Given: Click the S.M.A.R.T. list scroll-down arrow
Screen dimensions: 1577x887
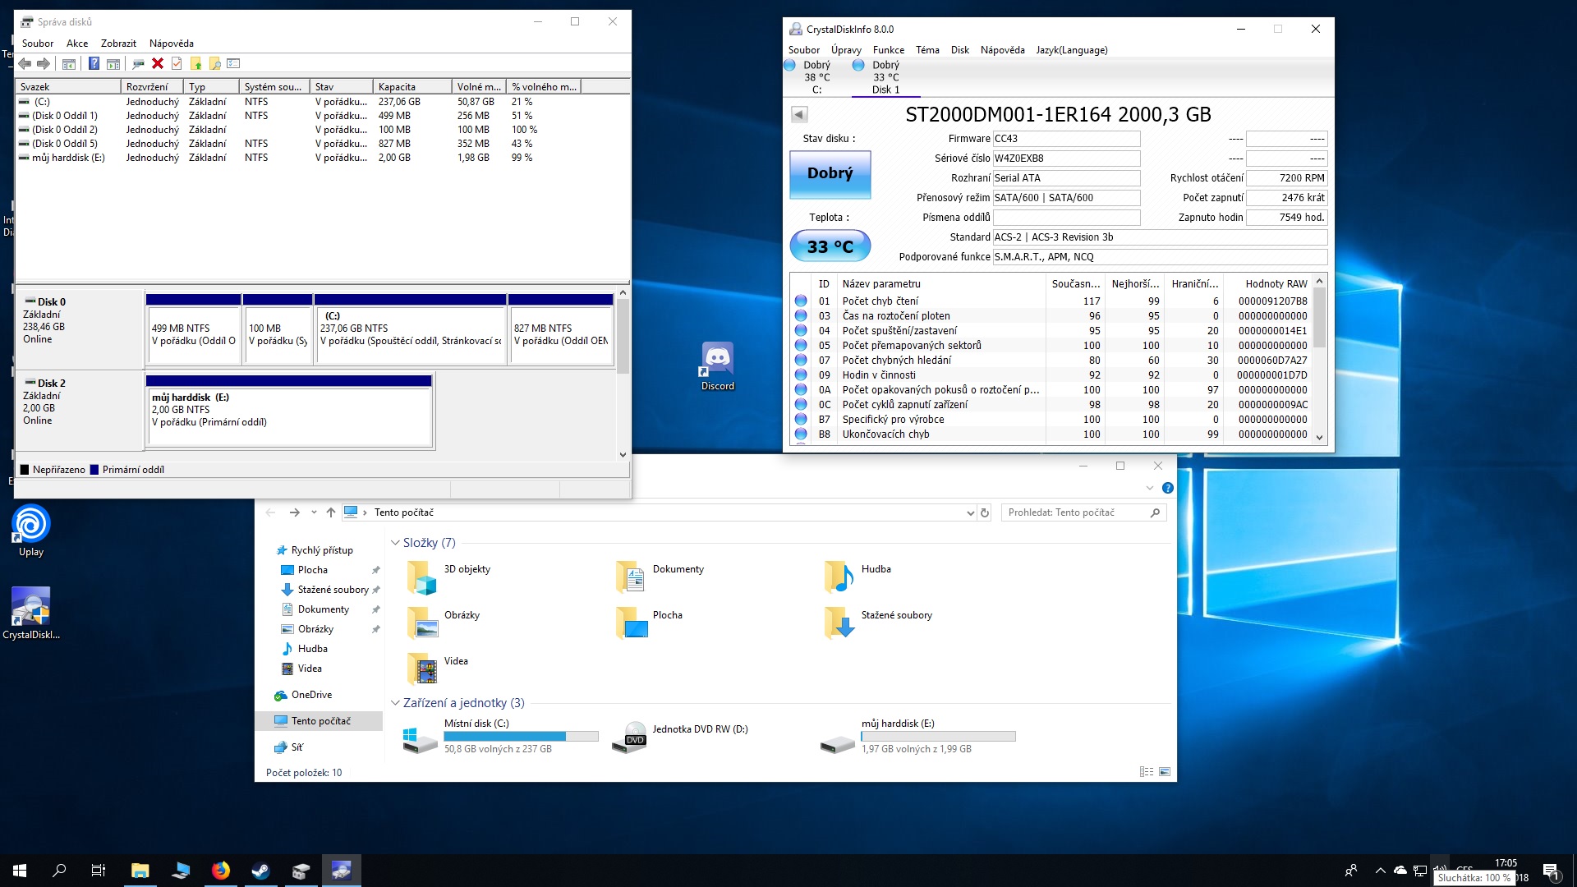Looking at the screenshot, I should [x=1319, y=438].
